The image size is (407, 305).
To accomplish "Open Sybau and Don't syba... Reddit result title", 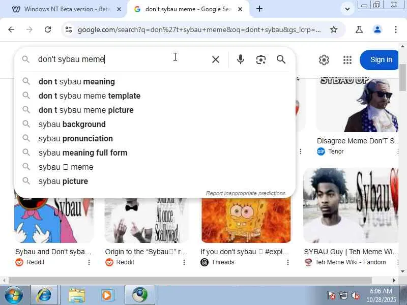I will coord(53,252).
